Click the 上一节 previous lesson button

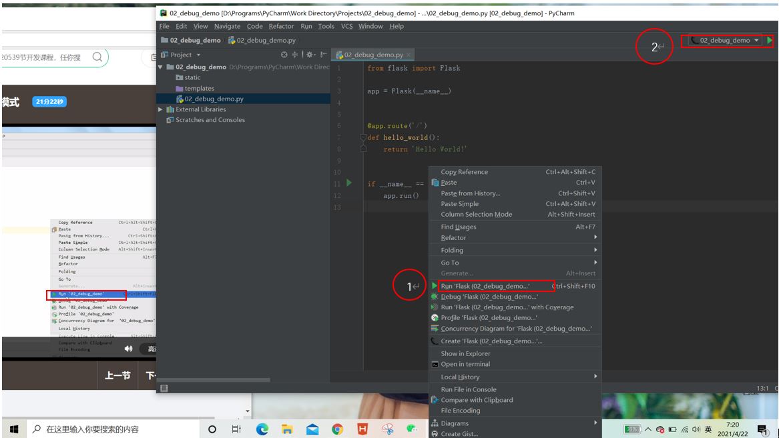[117, 375]
